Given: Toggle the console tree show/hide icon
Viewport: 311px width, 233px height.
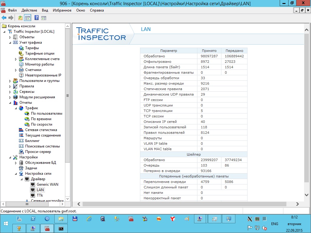Looking at the screenshot, I should click(28, 18).
